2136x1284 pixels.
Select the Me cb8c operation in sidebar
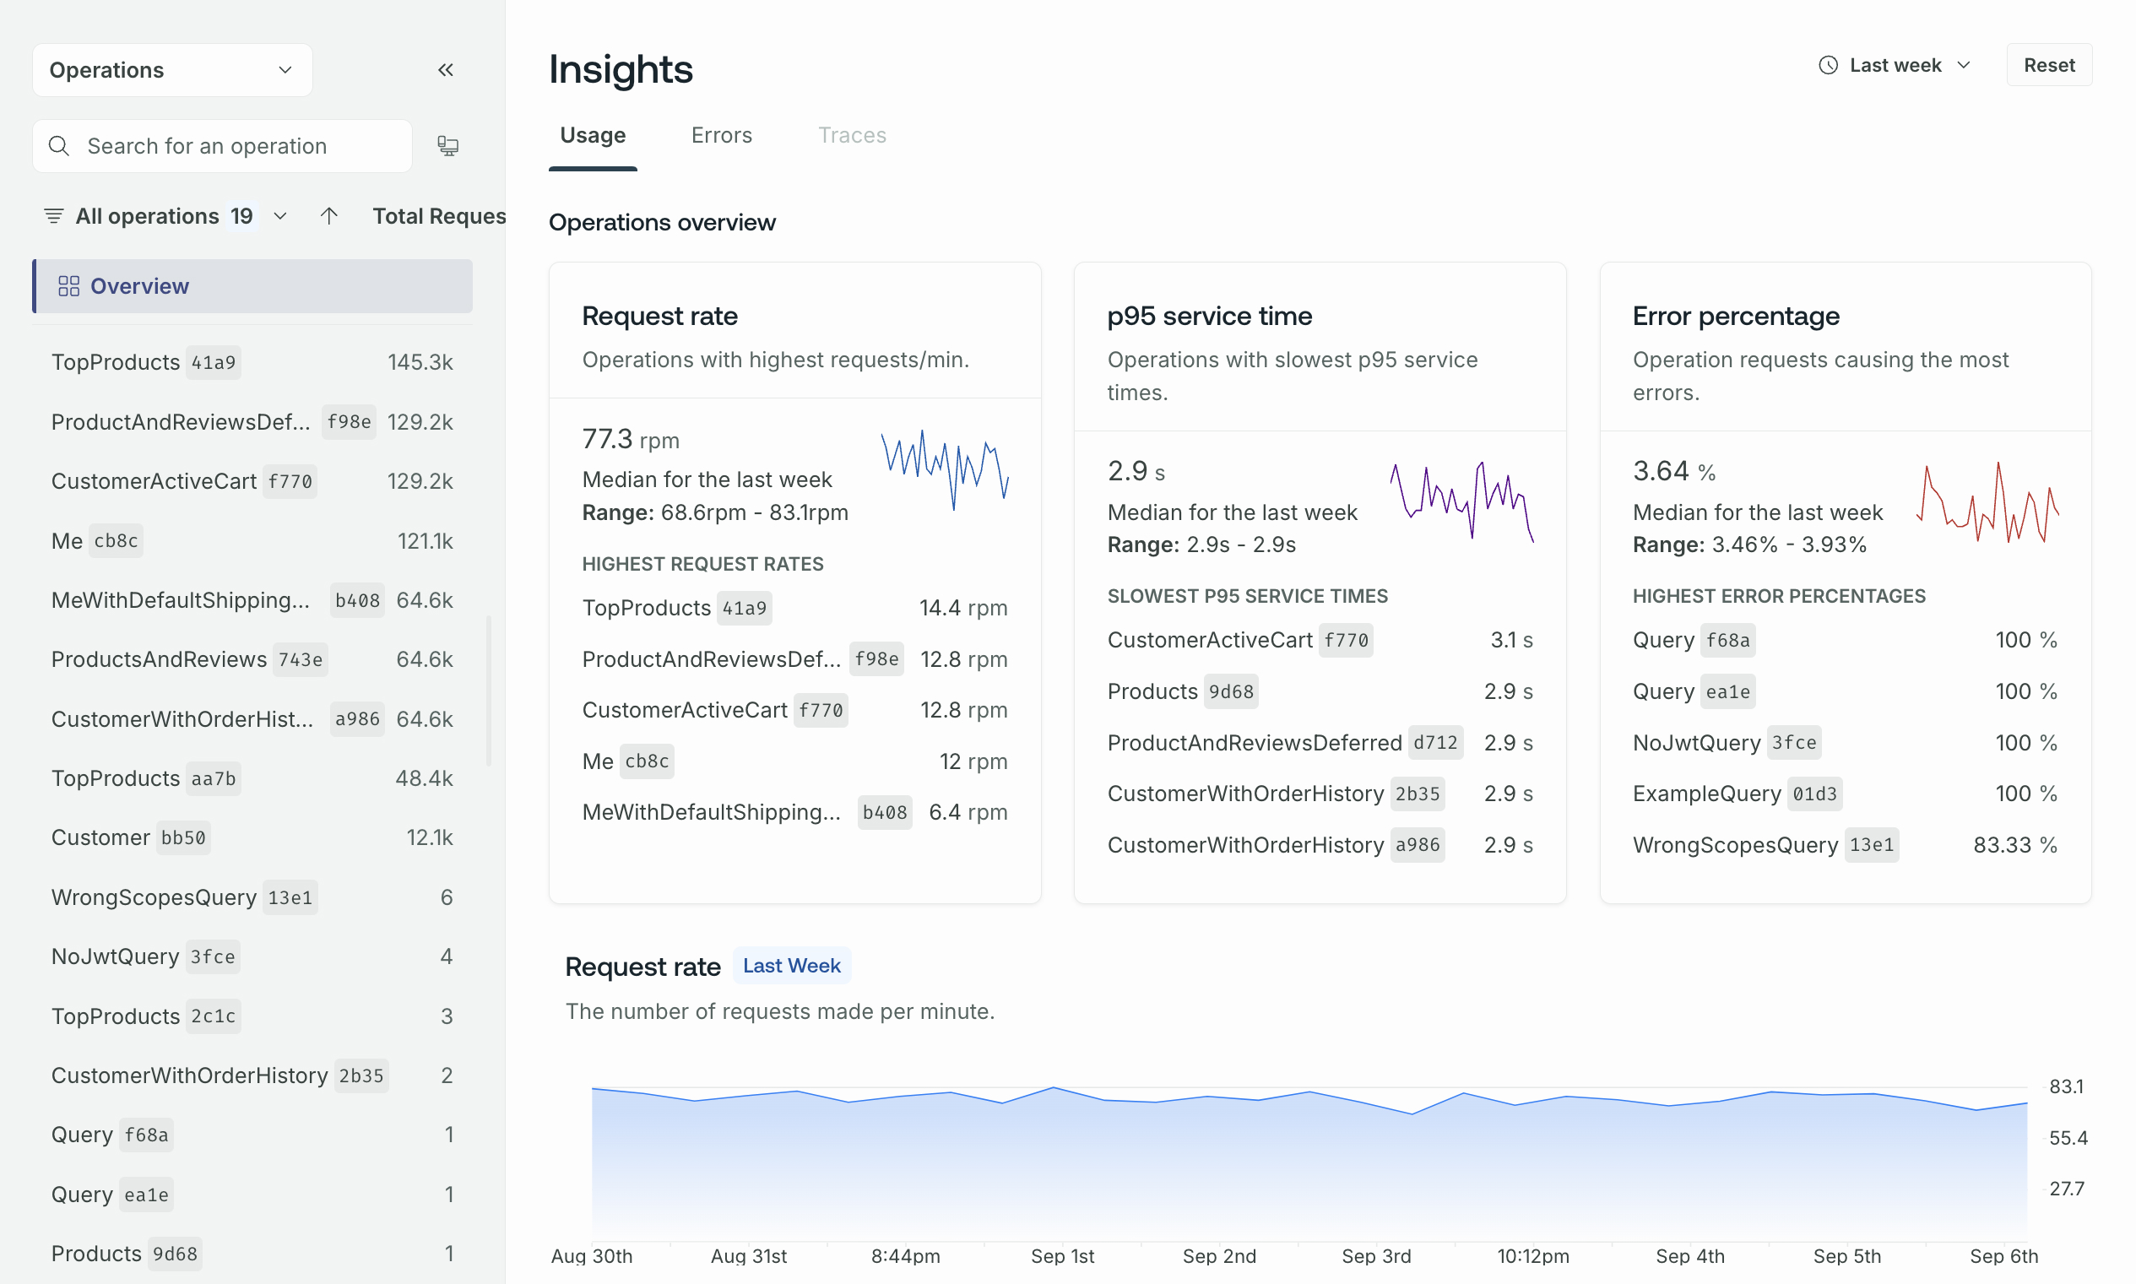coord(252,541)
